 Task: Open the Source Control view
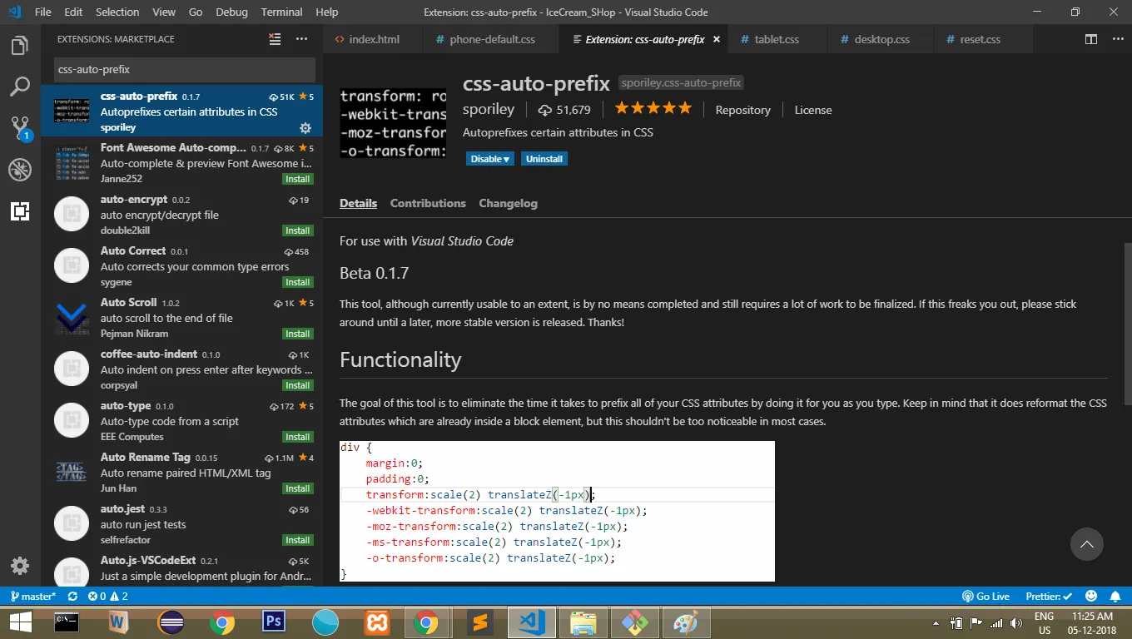pos(20,128)
